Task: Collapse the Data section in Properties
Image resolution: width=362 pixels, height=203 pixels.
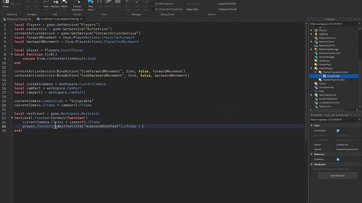Action: tap(312, 125)
